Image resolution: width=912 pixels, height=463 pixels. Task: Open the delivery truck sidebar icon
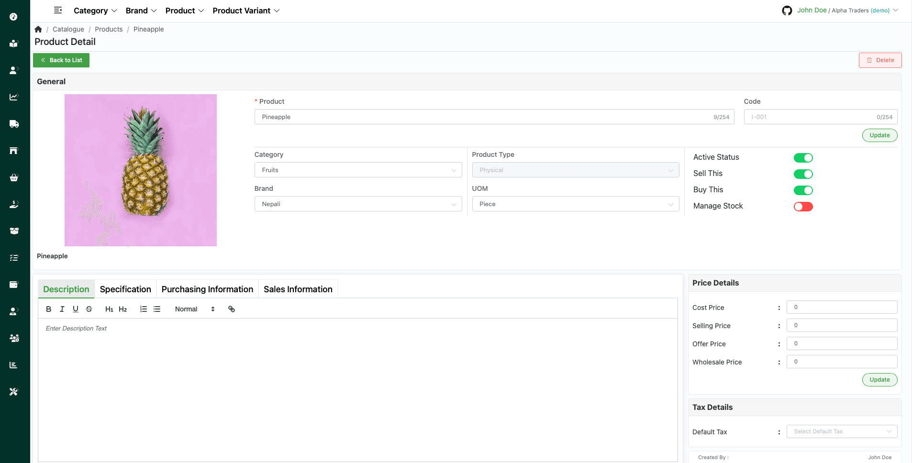click(x=14, y=124)
